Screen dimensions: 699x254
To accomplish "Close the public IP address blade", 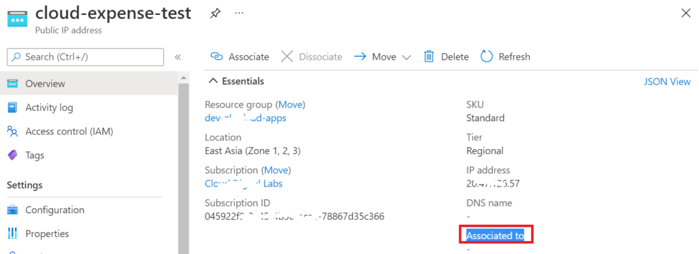I will click(x=686, y=14).
